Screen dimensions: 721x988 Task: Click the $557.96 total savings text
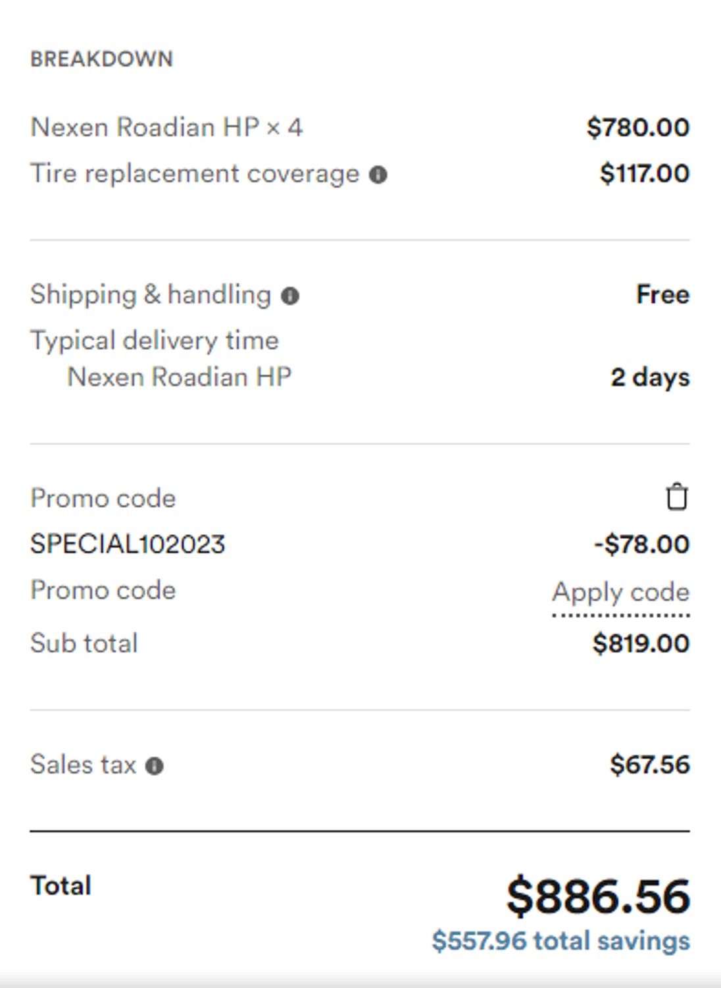[560, 941]
